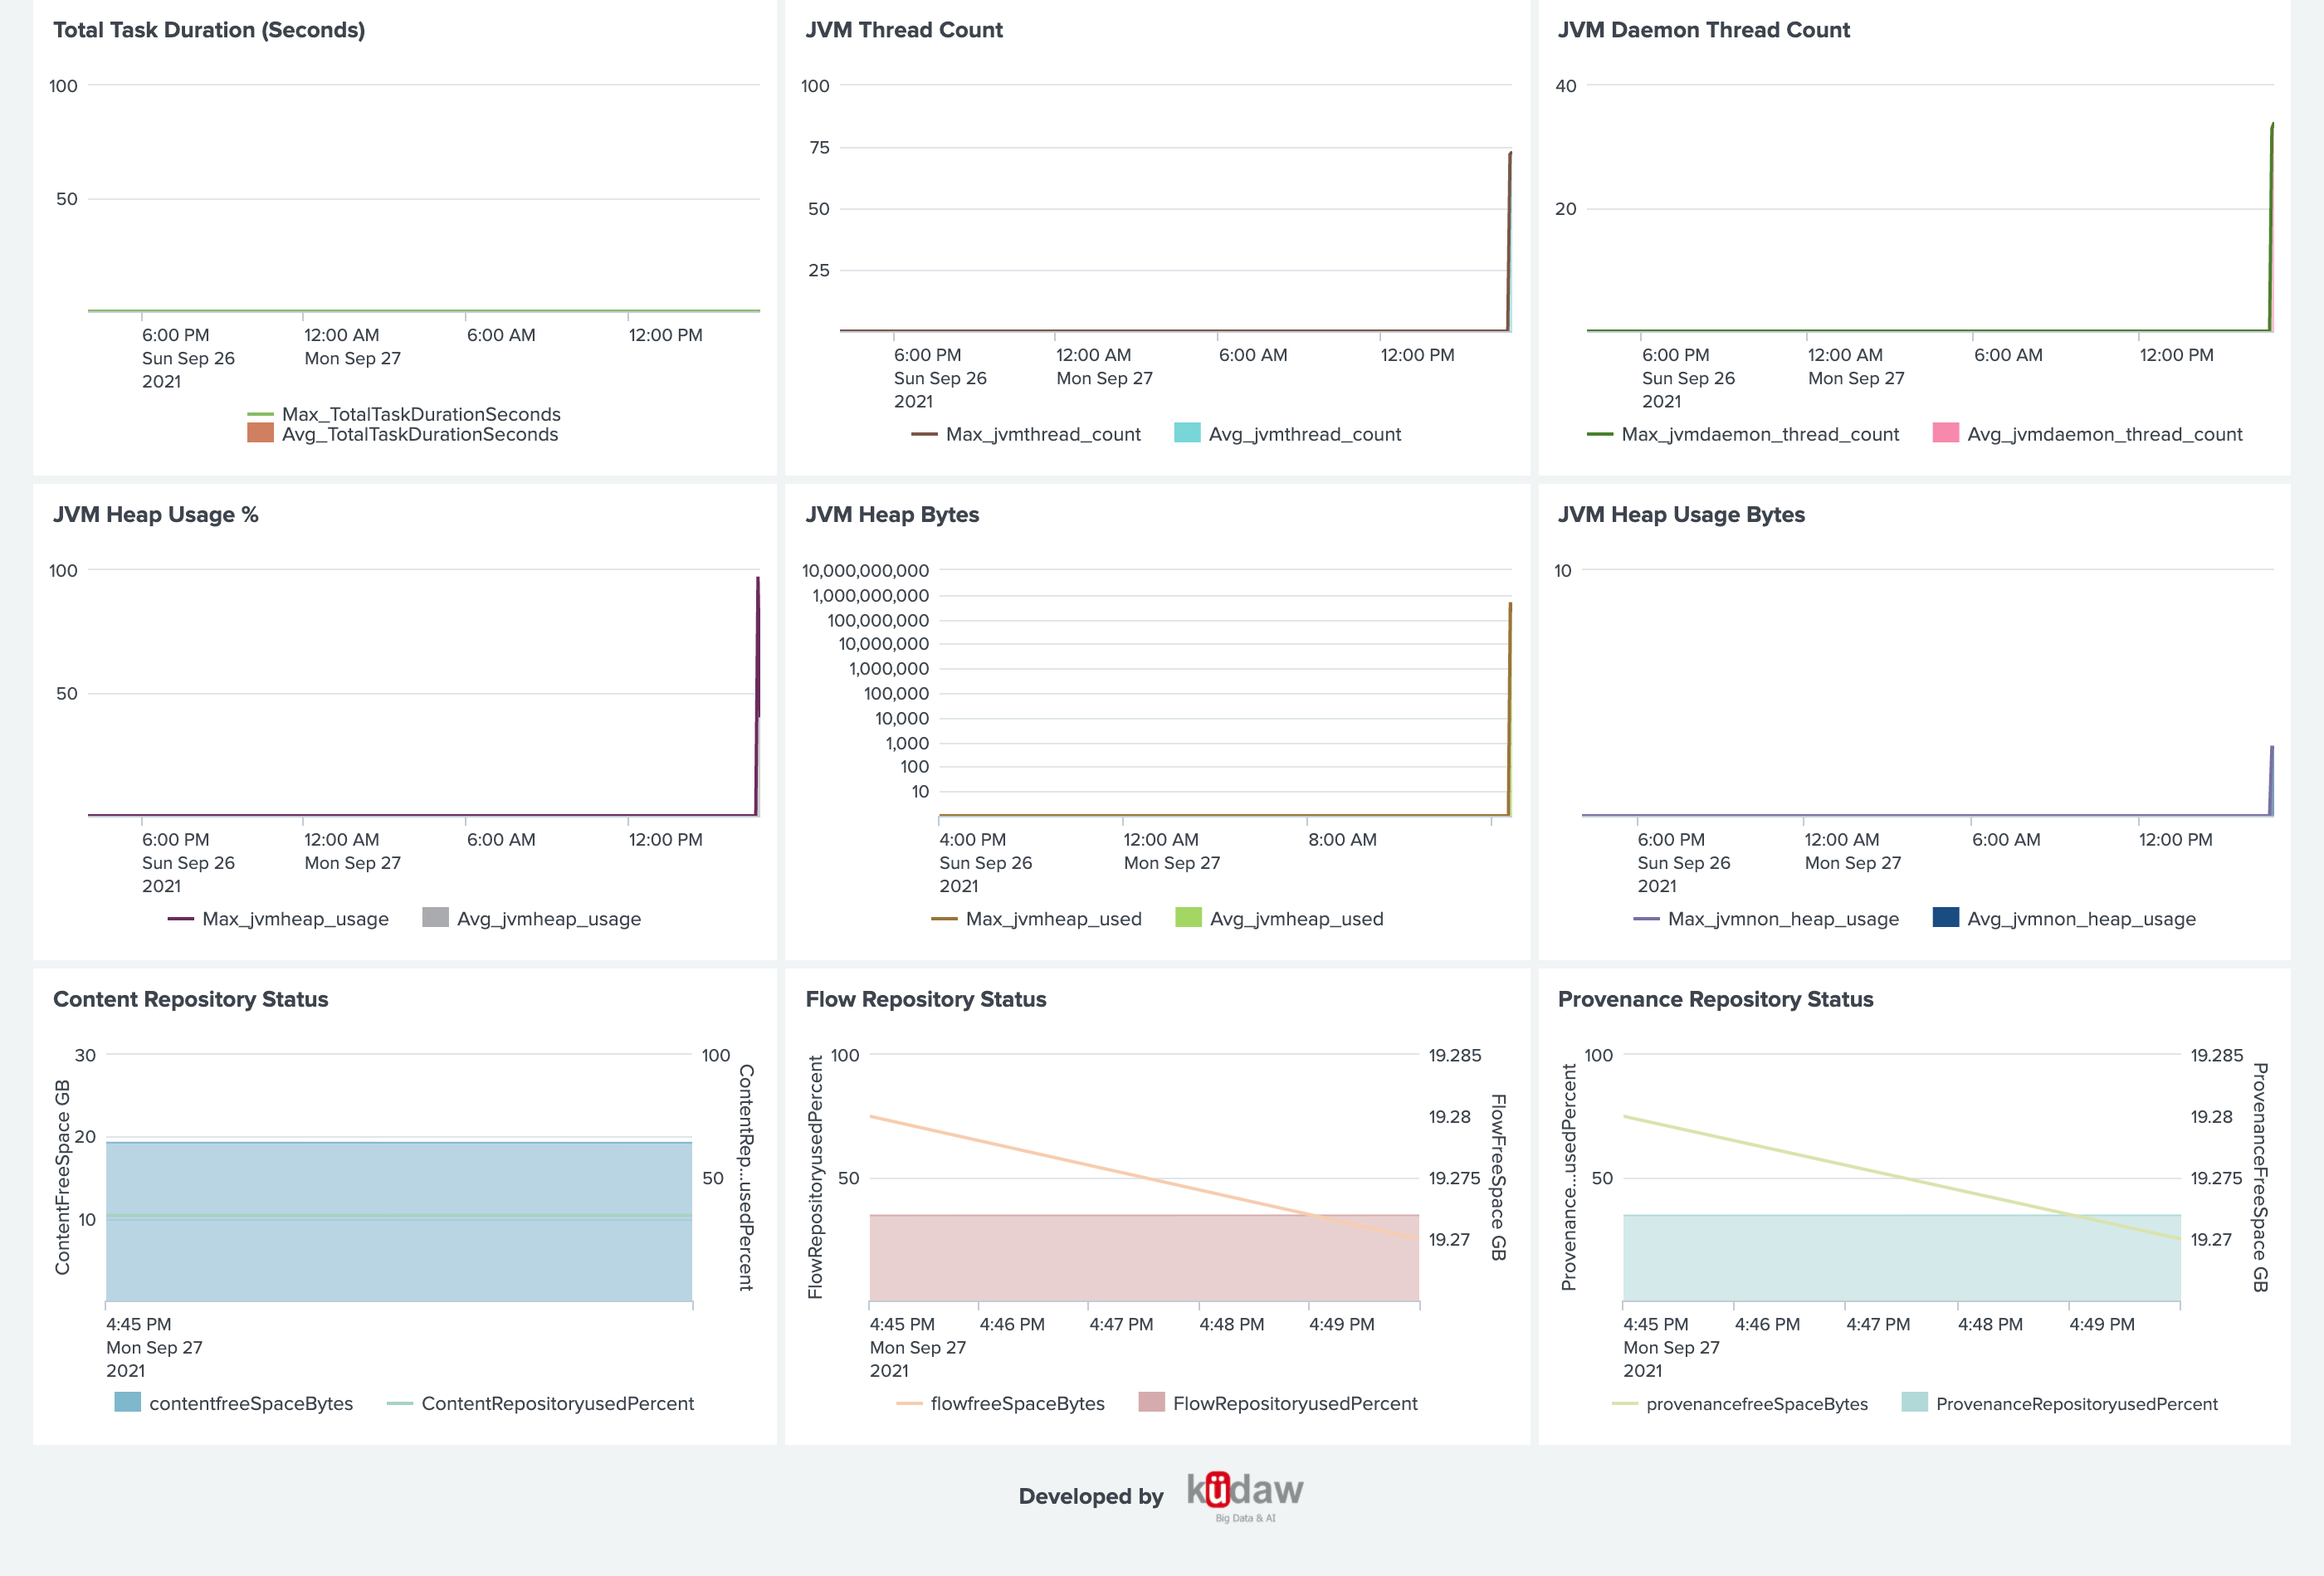
Task: Click the Total Task Duration (Seconds) title
Action: click(209, 30)
